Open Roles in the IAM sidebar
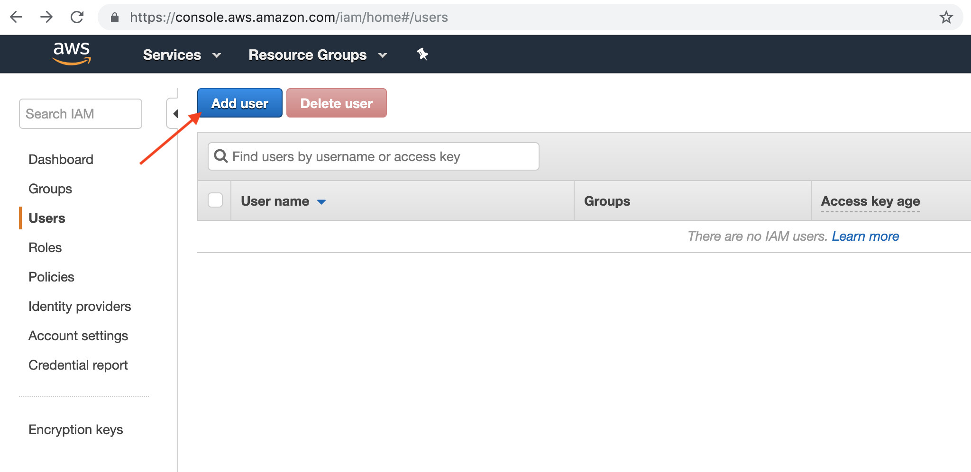The image size is (971, 472). pos(45,247)
